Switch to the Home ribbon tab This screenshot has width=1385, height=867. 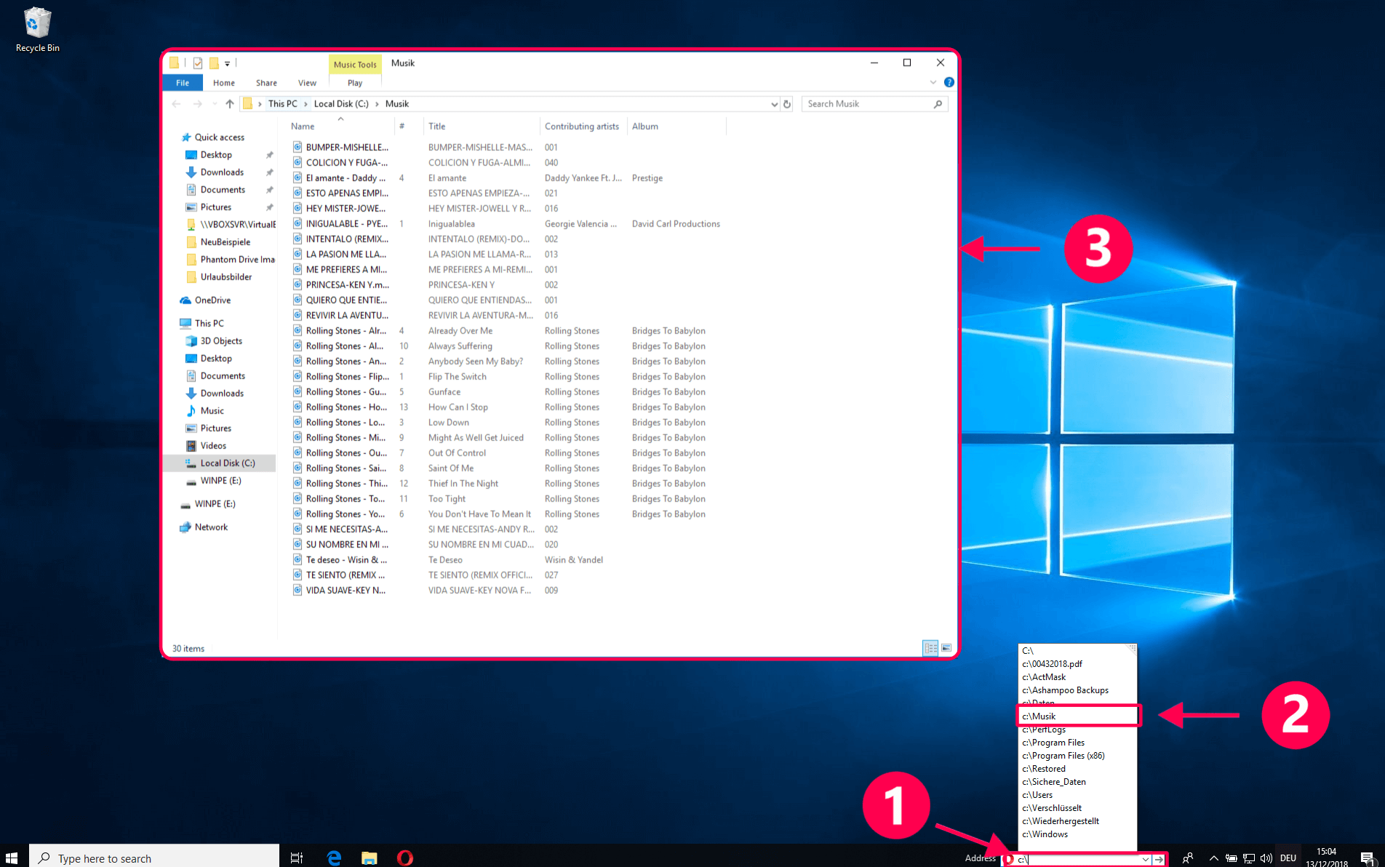click(x=224, y=83)
